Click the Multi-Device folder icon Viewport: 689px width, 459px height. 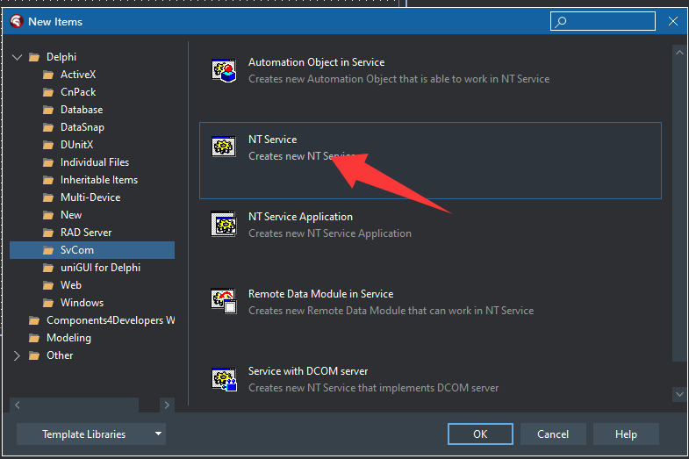[x=48, y=197]
